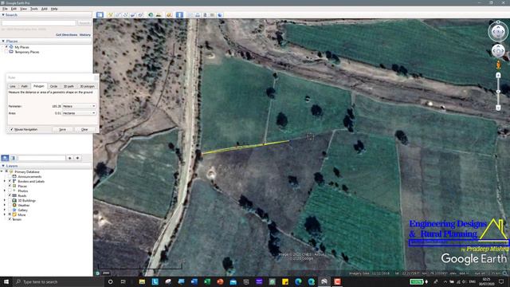Image resolution: width=510 pixels, height=287 pixels.
Task: Open the Tools menu
Action: [x=33, y=9]
